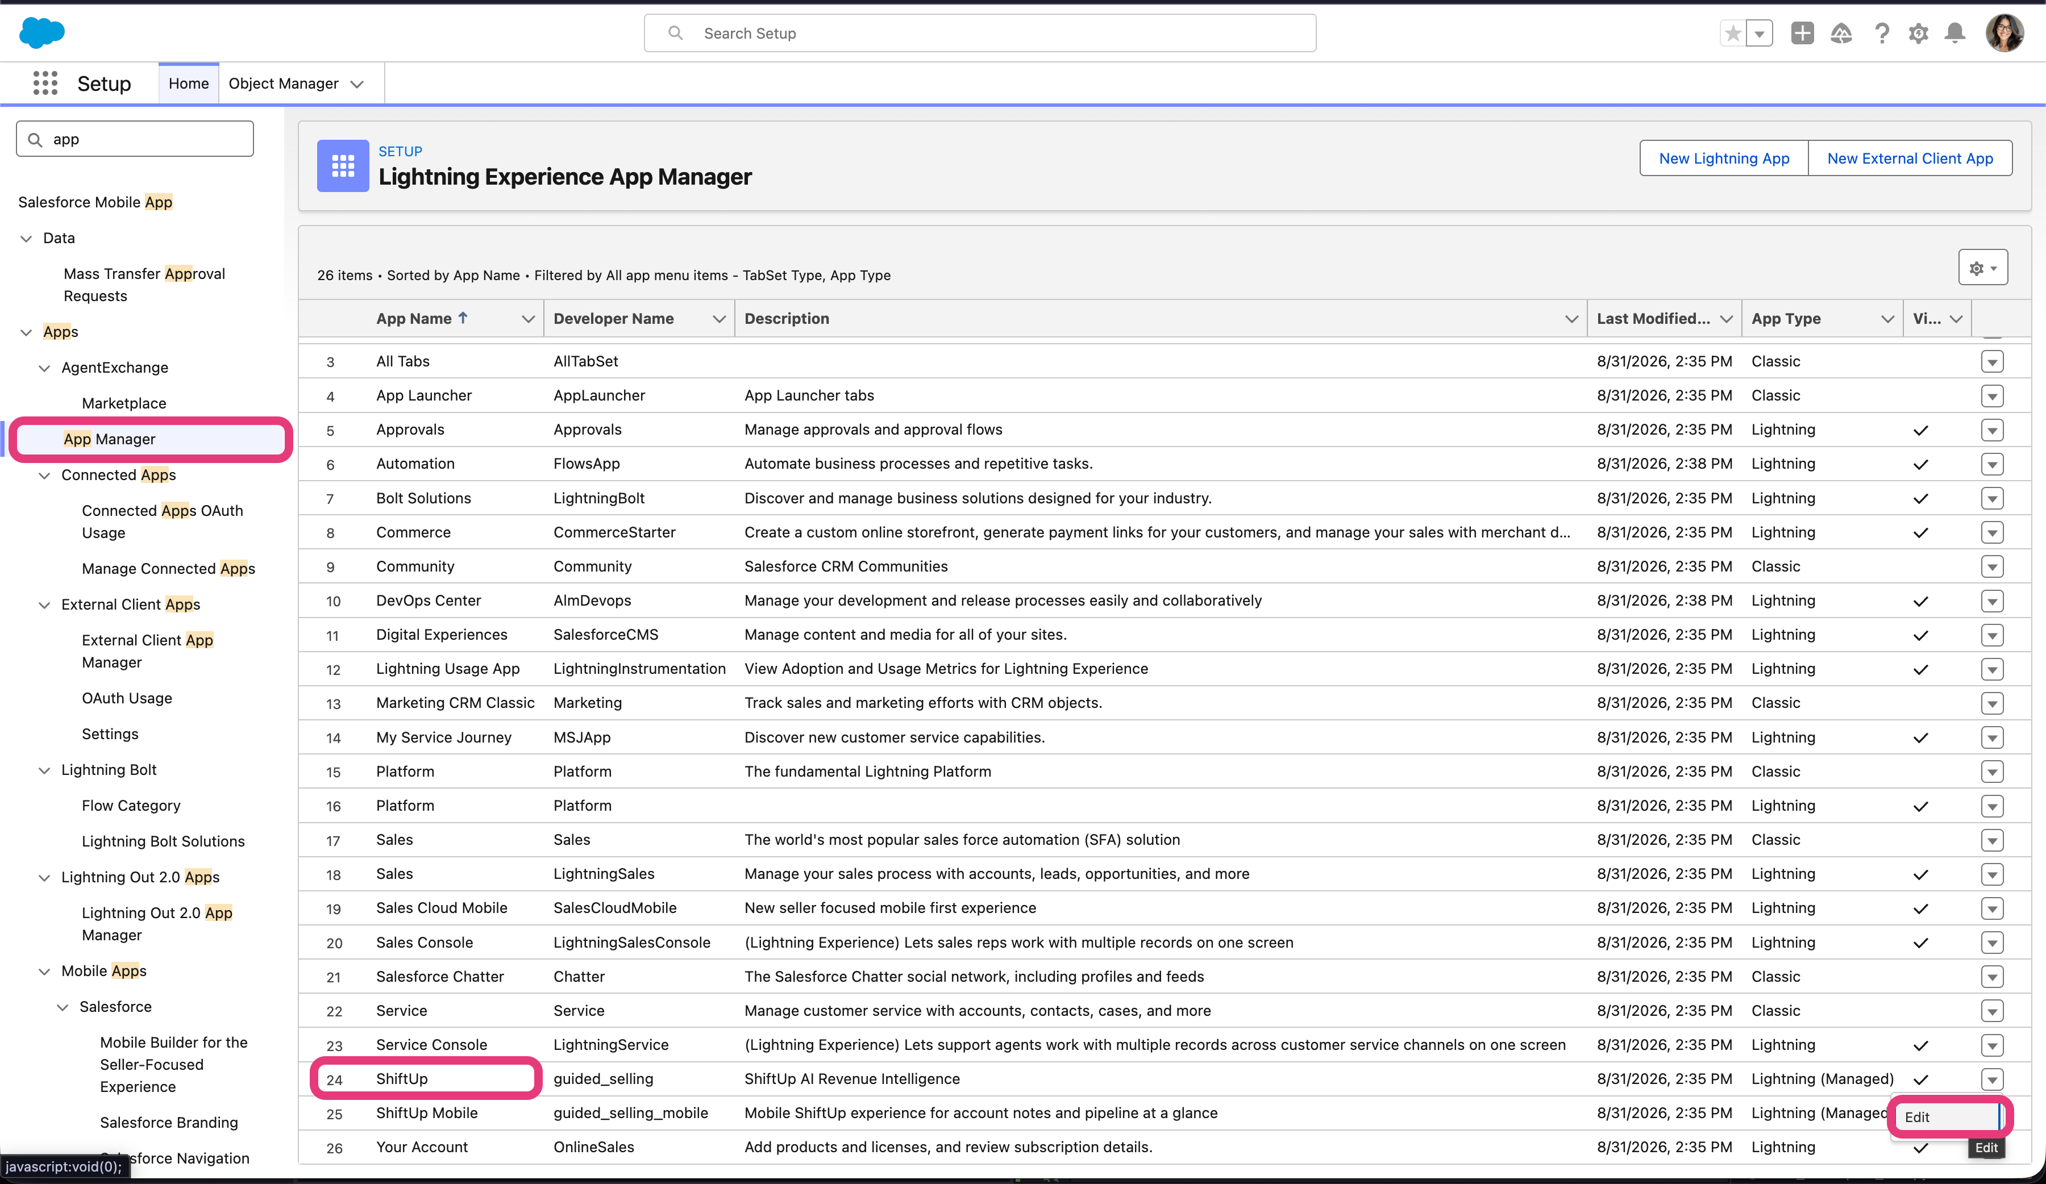
Task: Open list view controls gear button
Action: [1983, 267]
